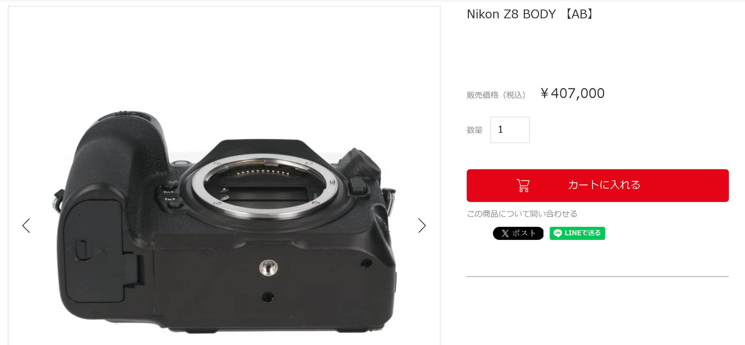Click the LINE logo speech bubble
Image resolution: width=745 pixels, height=345 pixels.
point(557,233)
